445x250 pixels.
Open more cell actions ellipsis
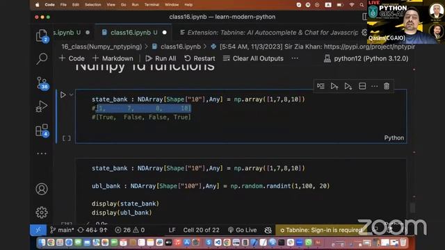(x=374, y=86)
